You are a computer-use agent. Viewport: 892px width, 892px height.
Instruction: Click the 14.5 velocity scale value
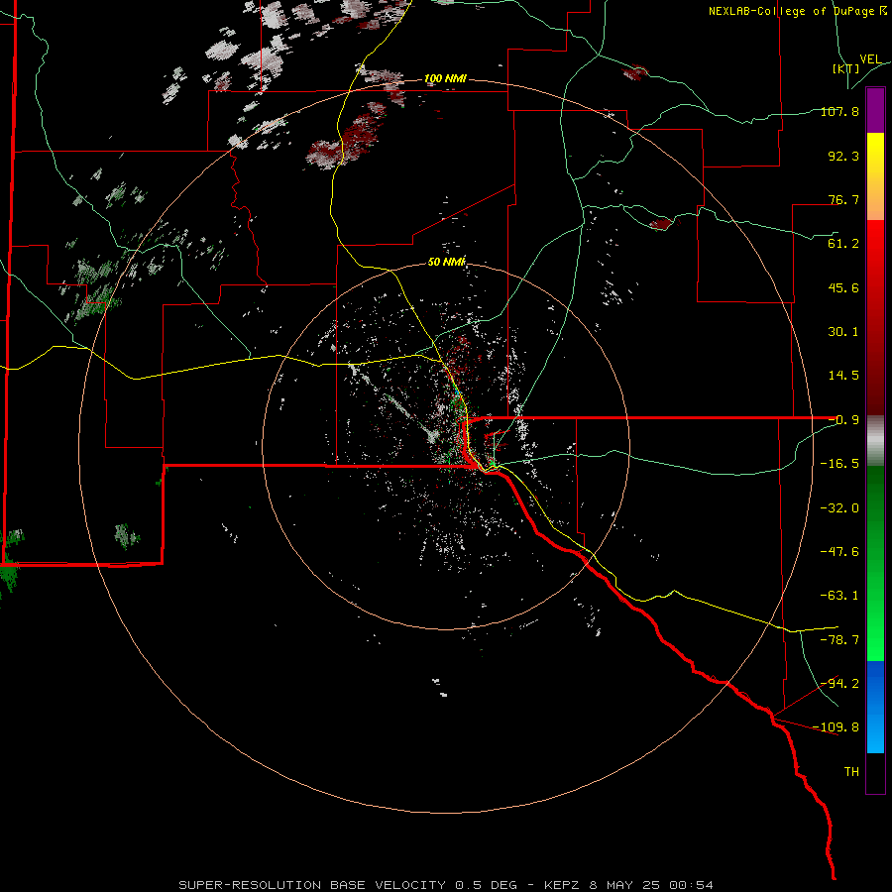point(843,376)
